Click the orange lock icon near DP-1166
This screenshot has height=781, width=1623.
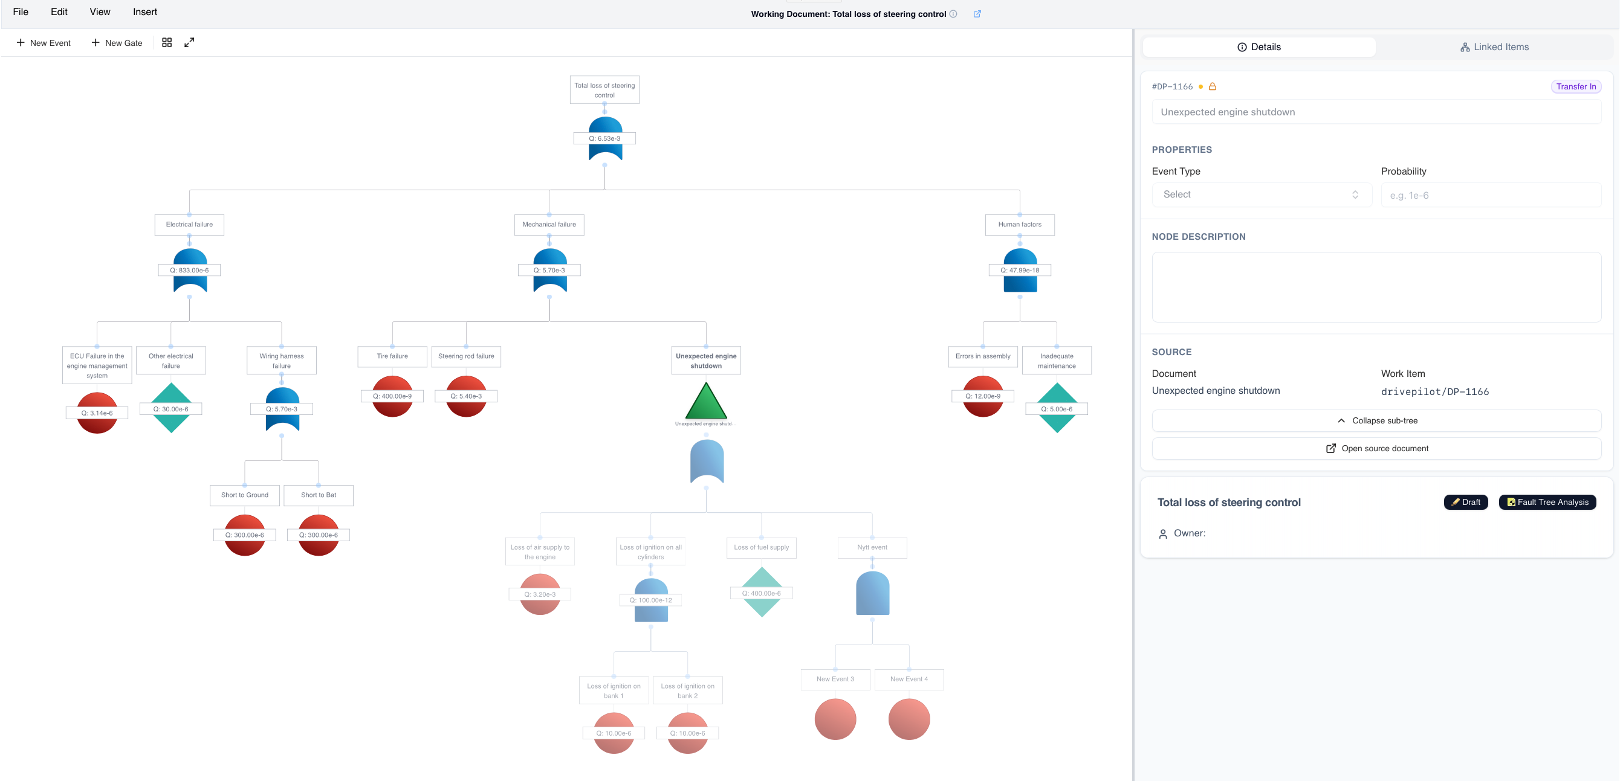(x=1212, y=87)
